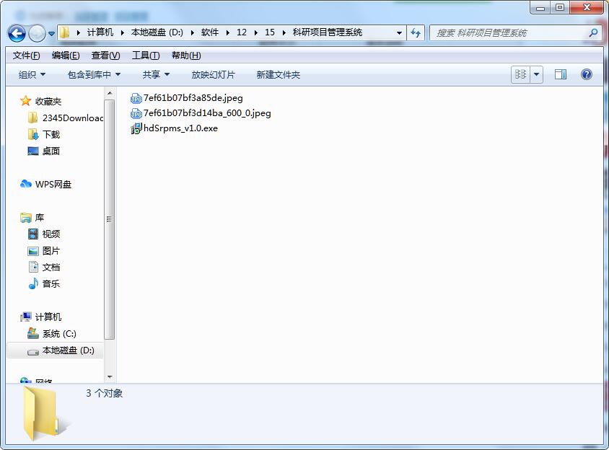The height and width of the screenshot is (450, 609).
Task: Open the recent pages dropdown arrow
Action: (52, 34)
